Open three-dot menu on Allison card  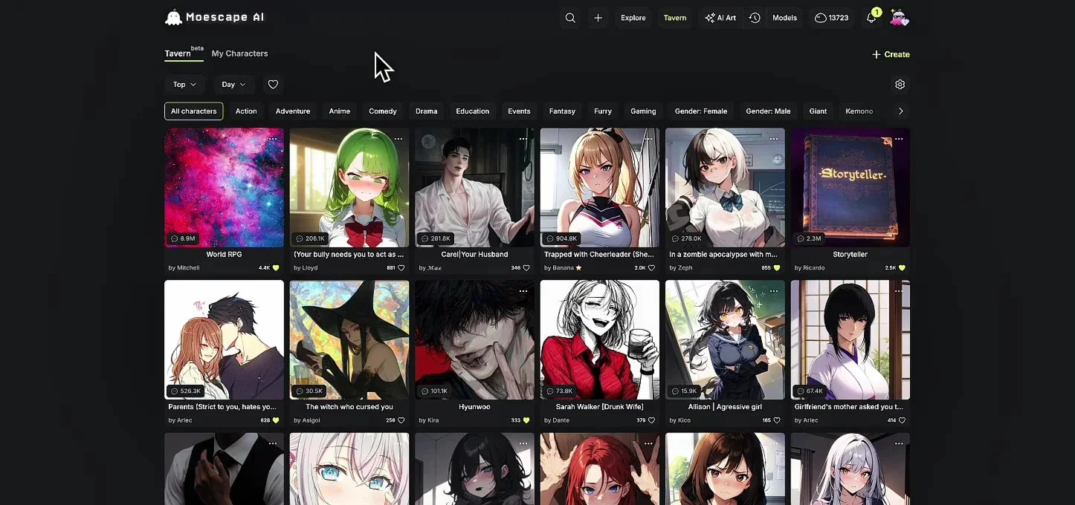pyautogui.click(x=773, y=291)
